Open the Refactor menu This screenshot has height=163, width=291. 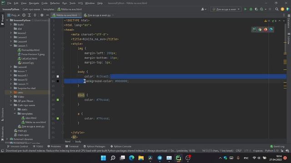click(x=55, y=3)
